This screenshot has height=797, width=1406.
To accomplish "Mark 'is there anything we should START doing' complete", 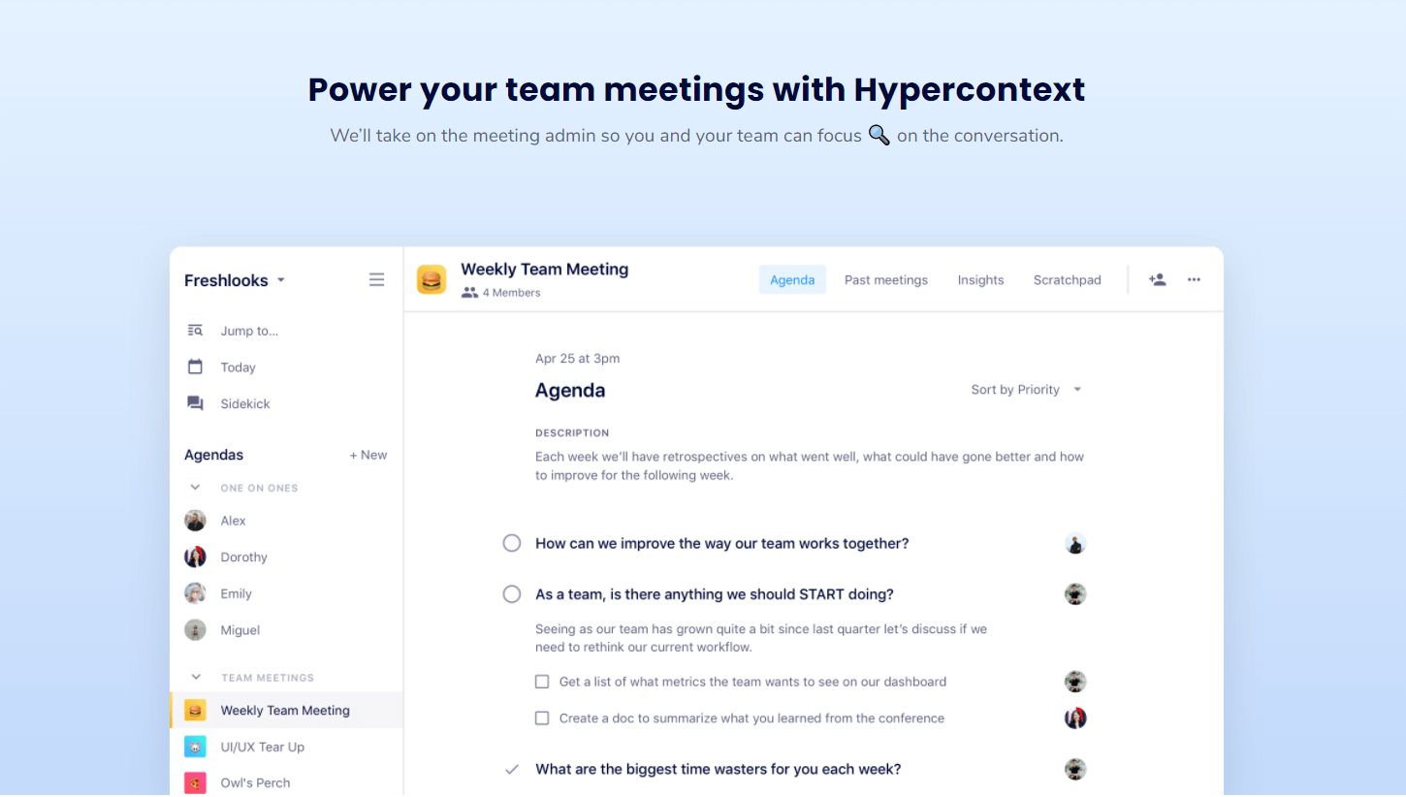I will point(512,593).
